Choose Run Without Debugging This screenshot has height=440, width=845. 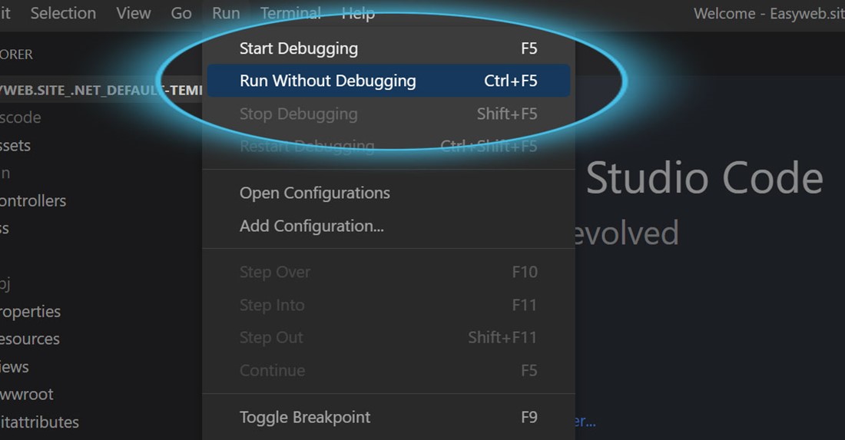tap(389, 81)
